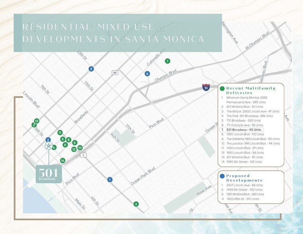The width and height of the screenshot is (303, 234).
Task: Click green marker number 11
Action: click(x=60, y=133)
